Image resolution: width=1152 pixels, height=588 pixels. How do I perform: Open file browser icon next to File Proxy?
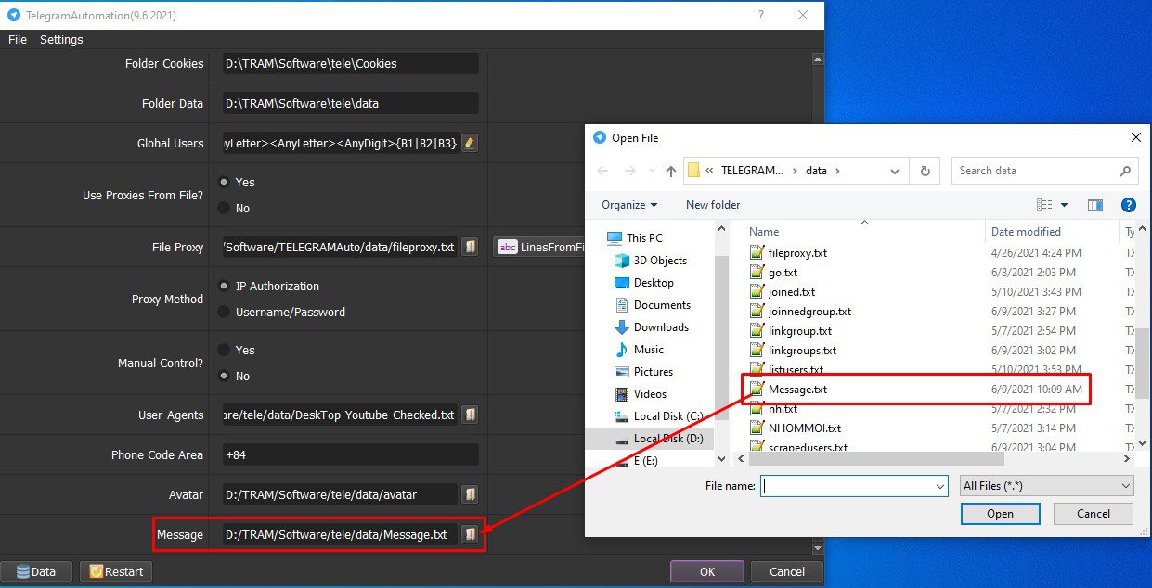pos(471,247)
